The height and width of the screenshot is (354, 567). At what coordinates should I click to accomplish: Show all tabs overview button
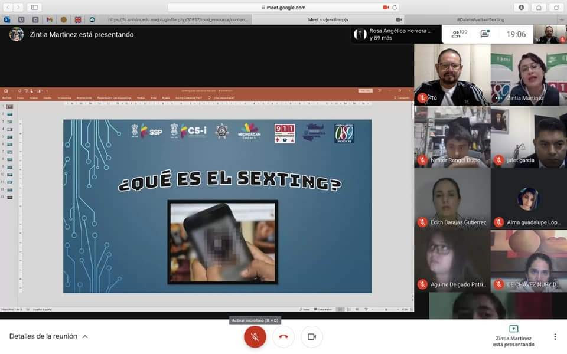556,7
